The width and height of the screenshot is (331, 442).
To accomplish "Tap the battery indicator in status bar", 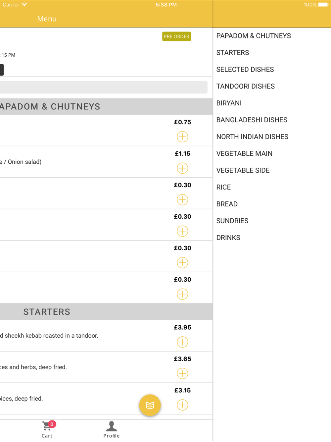I will [323, 5].
